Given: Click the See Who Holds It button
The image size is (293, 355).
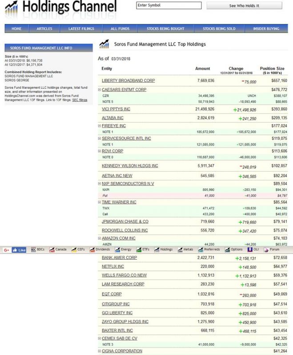Looking at the screenshot, I should coord(244,6).
